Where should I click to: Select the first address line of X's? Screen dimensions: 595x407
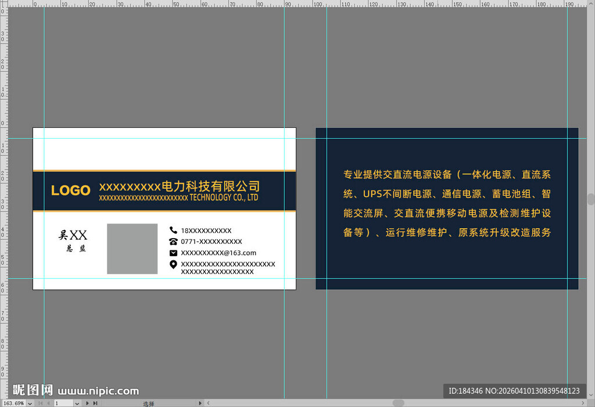click(228, 264)
